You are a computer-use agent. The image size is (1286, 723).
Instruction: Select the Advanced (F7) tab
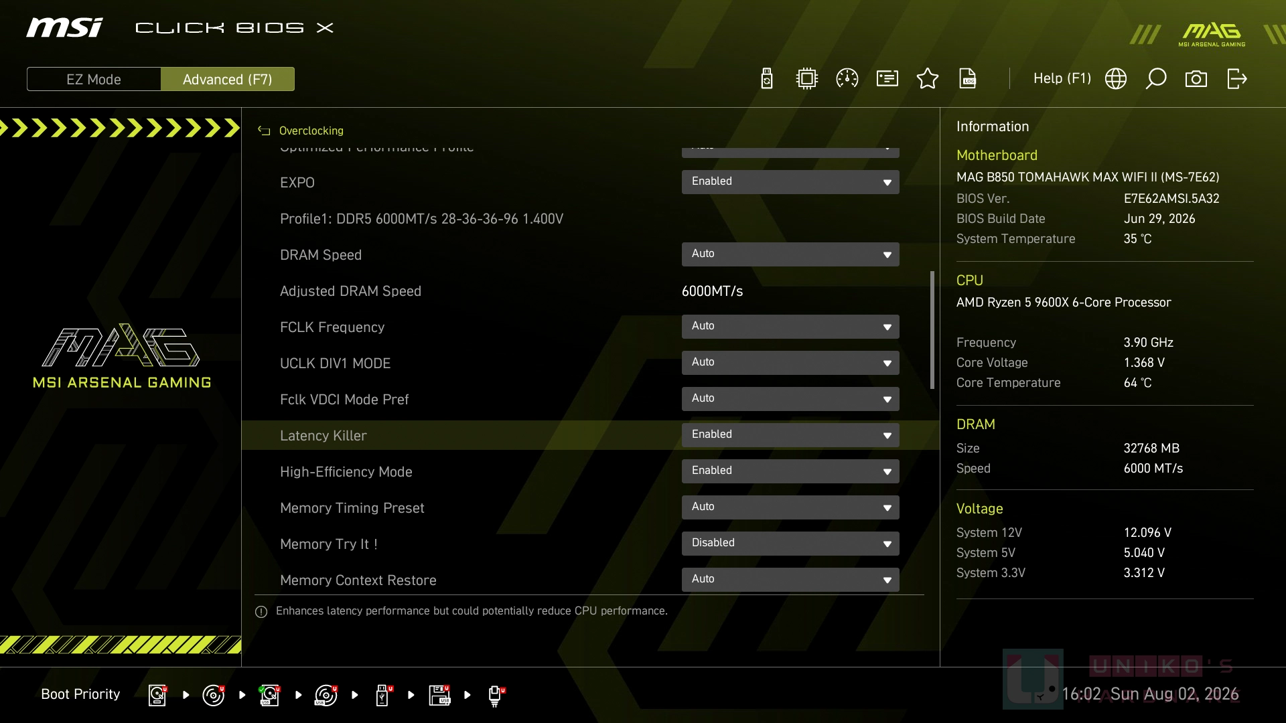[x=228, y=79]
